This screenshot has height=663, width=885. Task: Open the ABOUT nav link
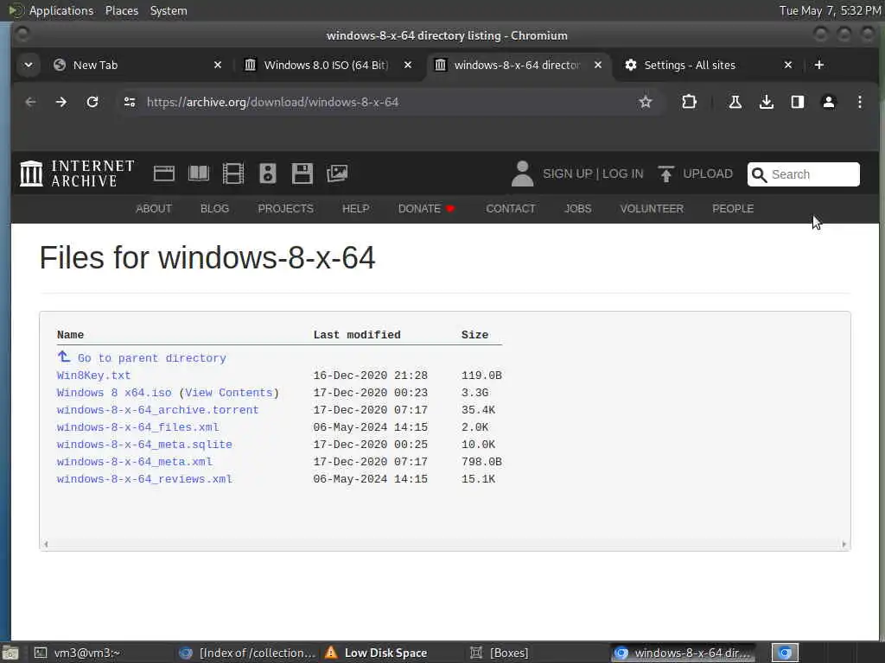(x=154, y=209)
